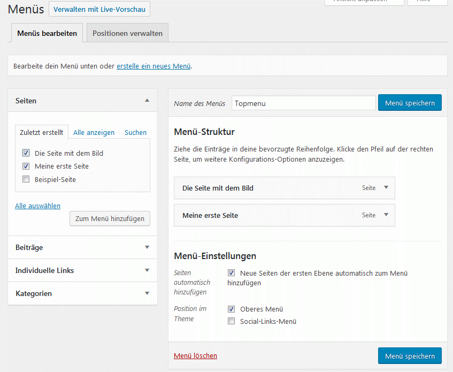Open options for Meine erste Seite menu item

pos(386,215)
